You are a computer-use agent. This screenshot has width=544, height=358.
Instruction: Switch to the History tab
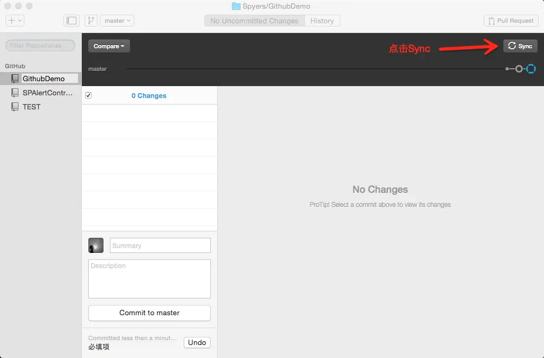322,21
